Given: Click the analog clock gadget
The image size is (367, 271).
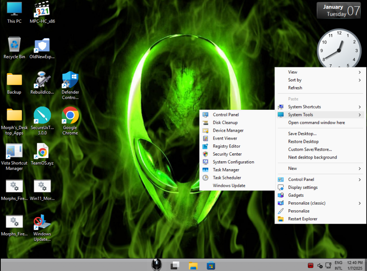Looking at the screenshot, I should [339, 48].
